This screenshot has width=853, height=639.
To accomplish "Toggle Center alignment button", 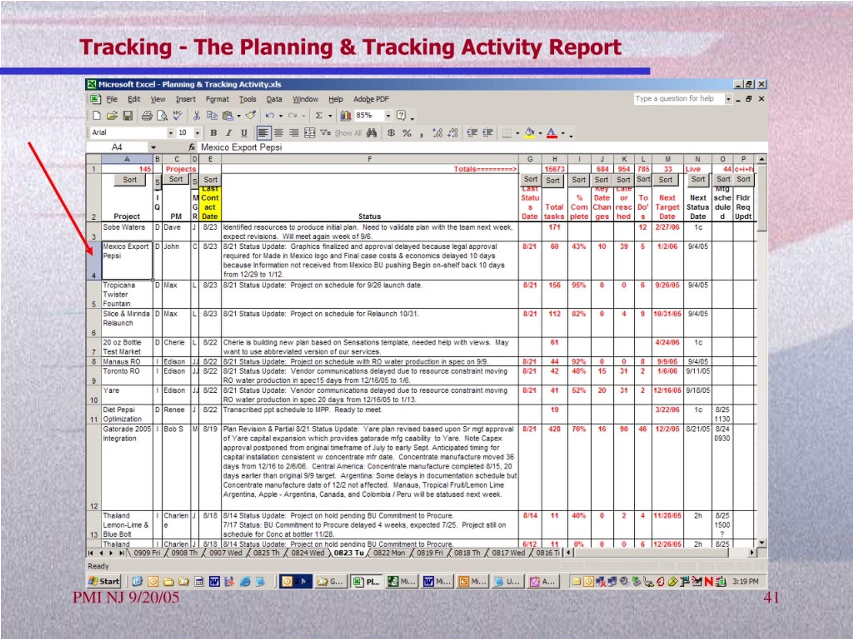I will (279, 133).
